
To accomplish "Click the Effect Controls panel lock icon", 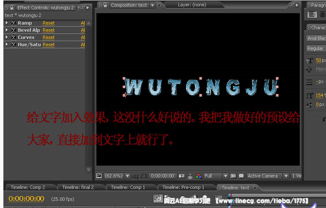I will pyautogui.click(x=12, y=8).
